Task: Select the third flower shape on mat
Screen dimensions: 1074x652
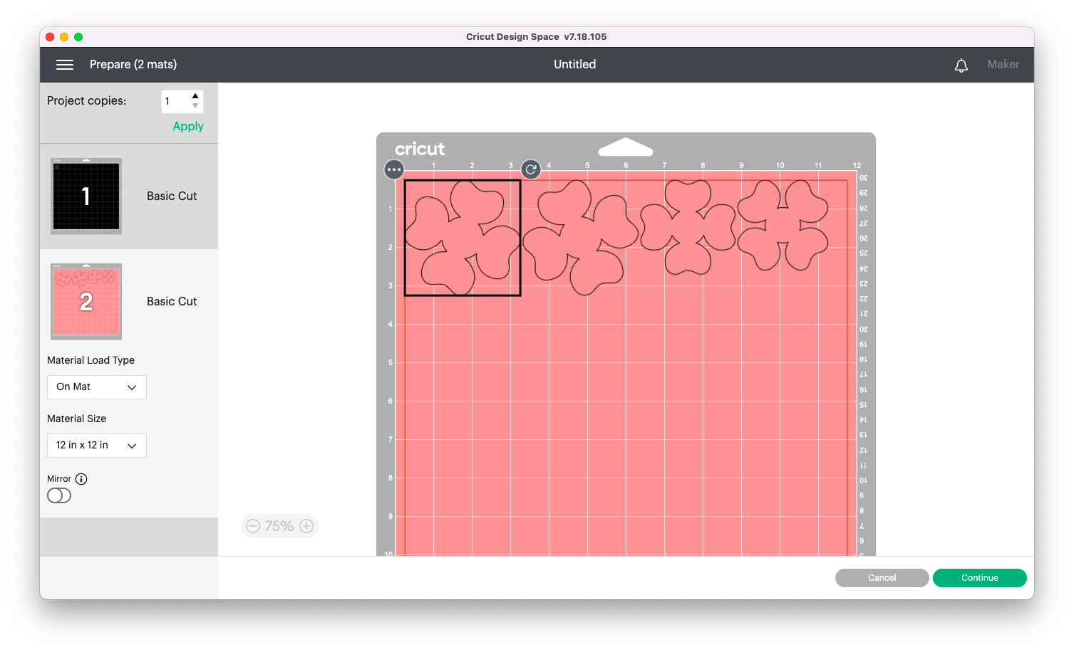Action: 688,227
